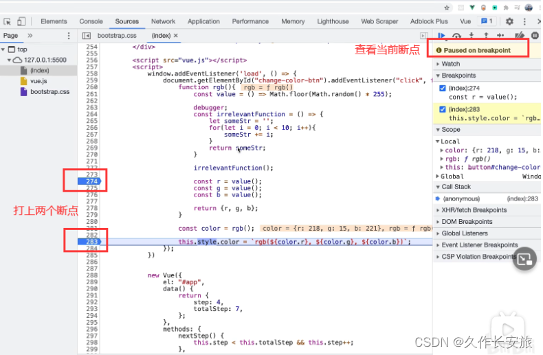Click the Vue devtools extension icon
Image resolution: width=543 pixels, height=355 pixels.
472,8
